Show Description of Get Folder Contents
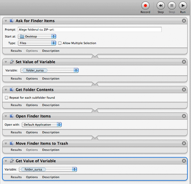Viewport: 191px width, 184px height. tap(51, 105)
